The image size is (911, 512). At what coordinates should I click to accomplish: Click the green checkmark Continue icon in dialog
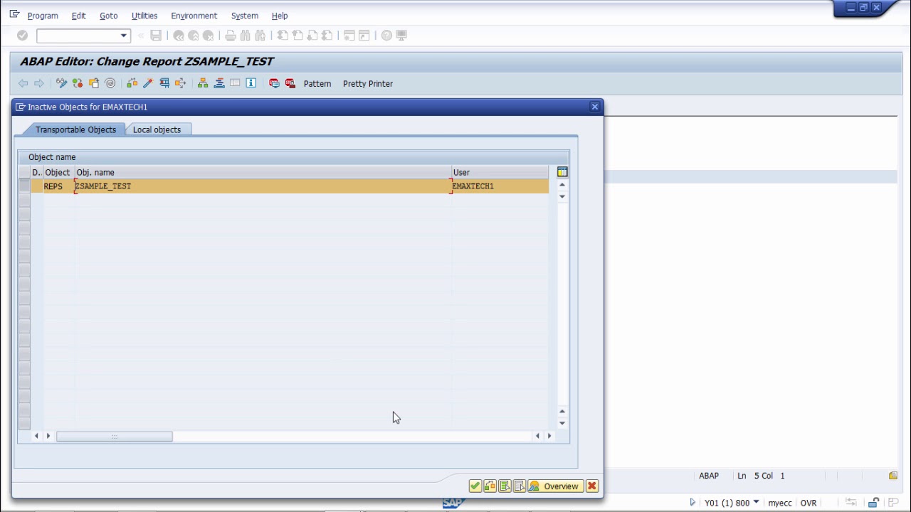(475, 486)
